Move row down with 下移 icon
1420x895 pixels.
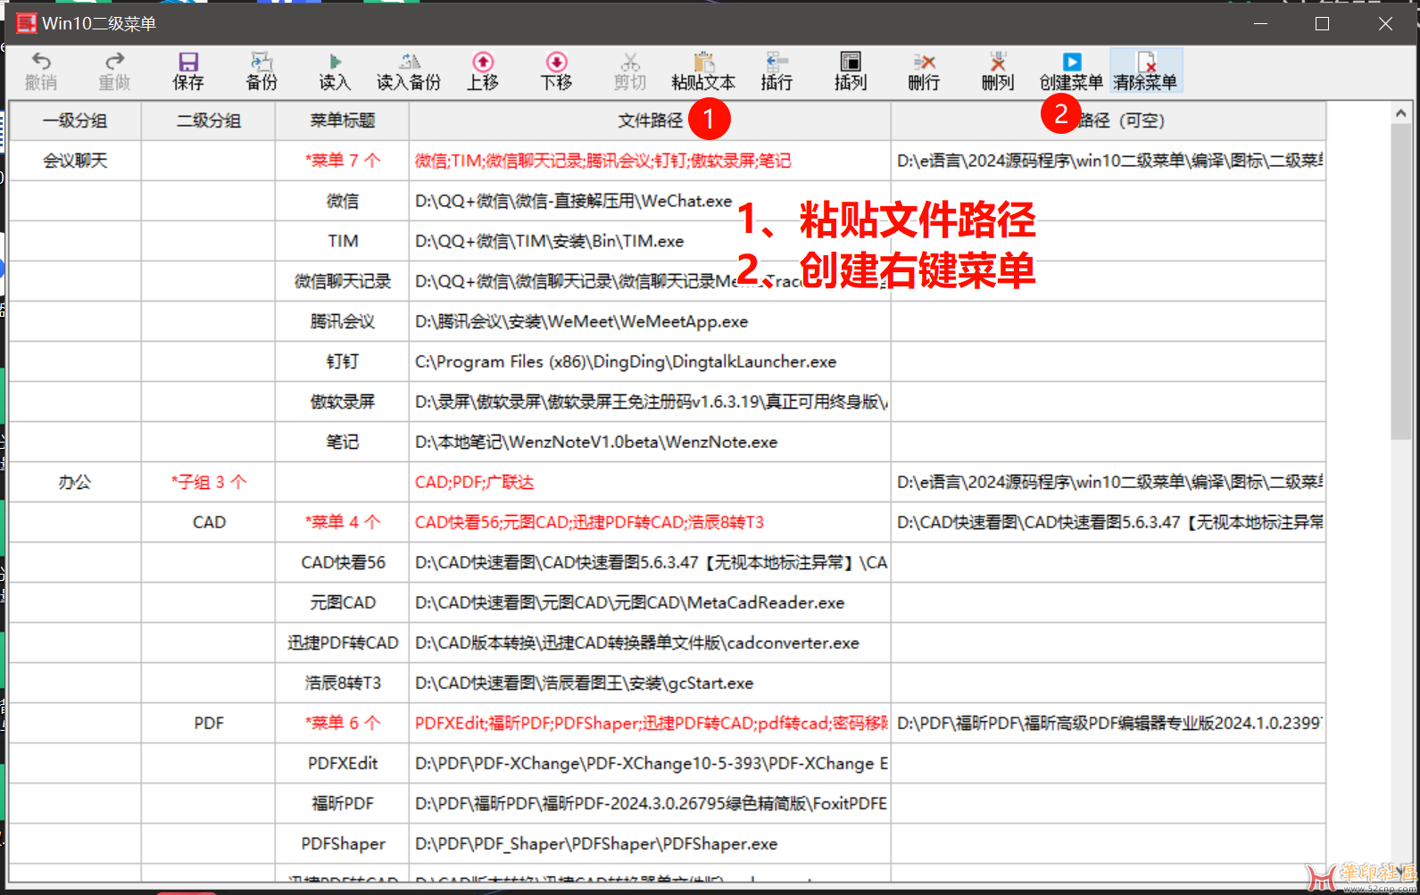click(556, 70)
